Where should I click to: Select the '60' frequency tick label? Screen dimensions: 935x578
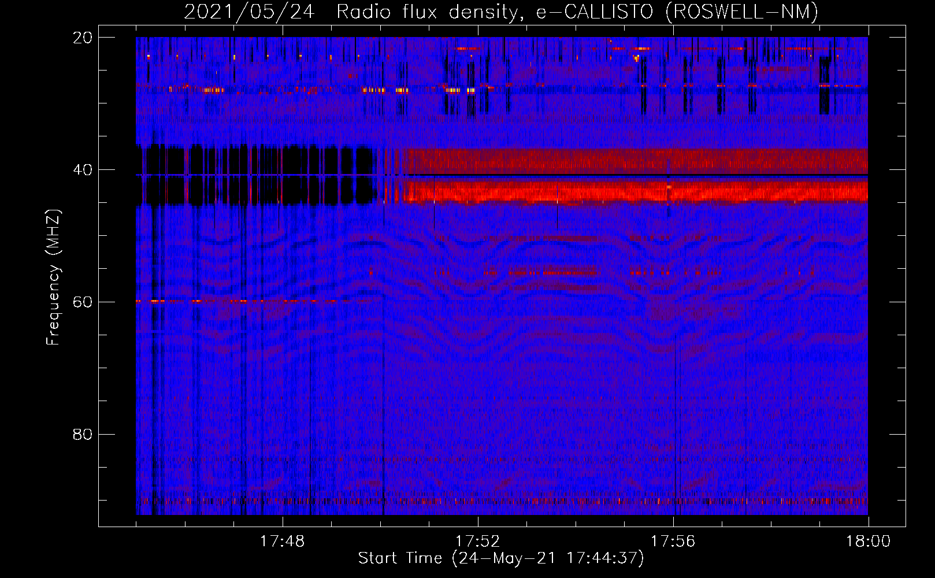(x=83, y=302)
